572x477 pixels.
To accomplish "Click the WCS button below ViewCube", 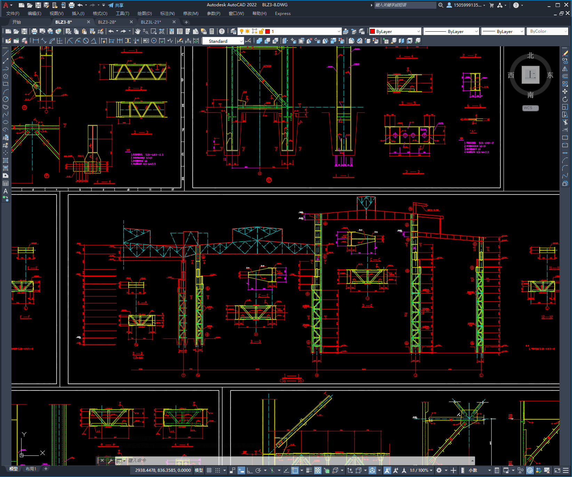I will coord(530,108).
